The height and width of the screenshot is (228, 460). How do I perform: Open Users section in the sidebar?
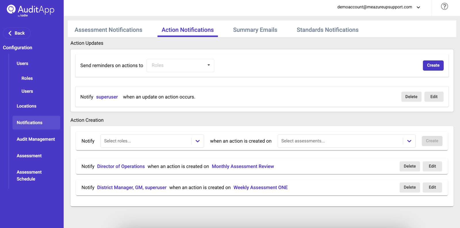click(22, 64)
